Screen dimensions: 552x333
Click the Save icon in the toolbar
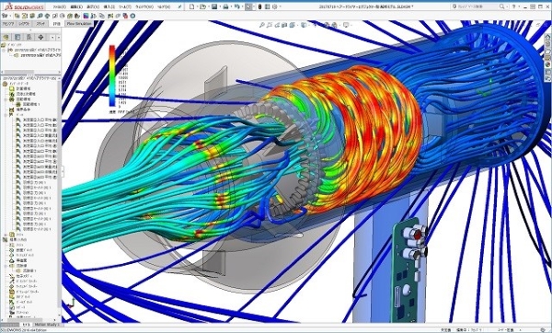pos(213,6)
